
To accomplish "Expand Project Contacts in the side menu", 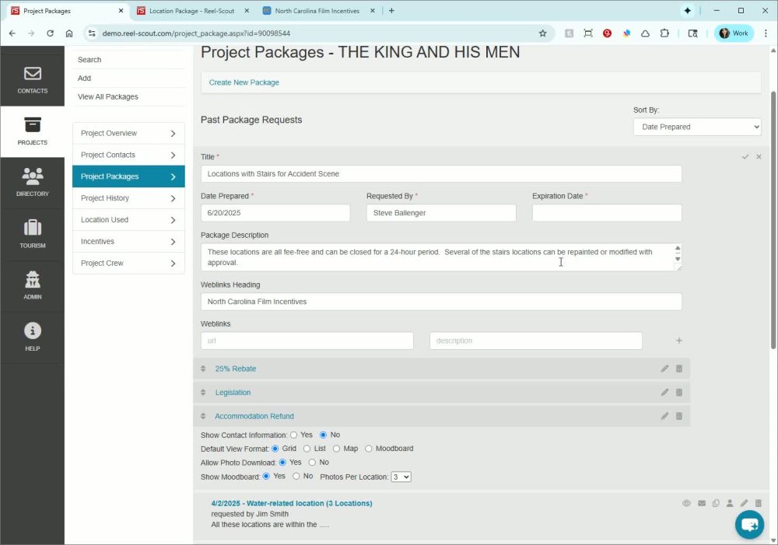I will point(128,155).
